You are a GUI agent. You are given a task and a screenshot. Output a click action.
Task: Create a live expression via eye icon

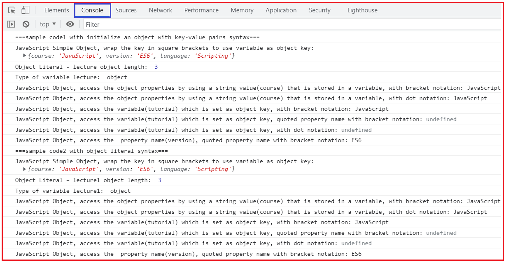point(70,24)
